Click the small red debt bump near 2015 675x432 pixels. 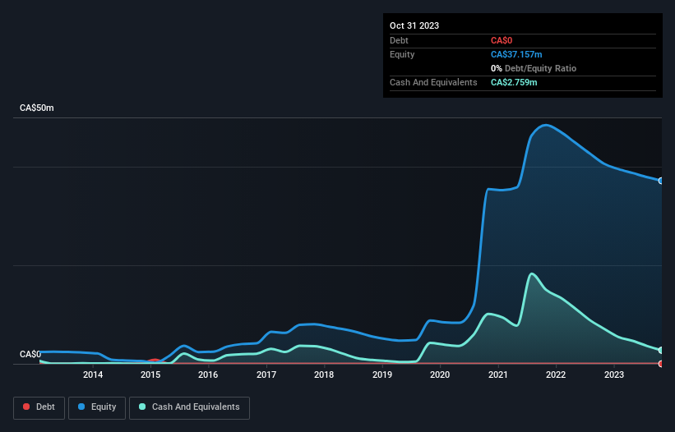(154, 361)
